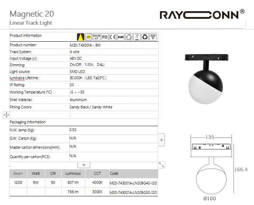
Task: Click the table move handle icon
Action: point(6,115)
